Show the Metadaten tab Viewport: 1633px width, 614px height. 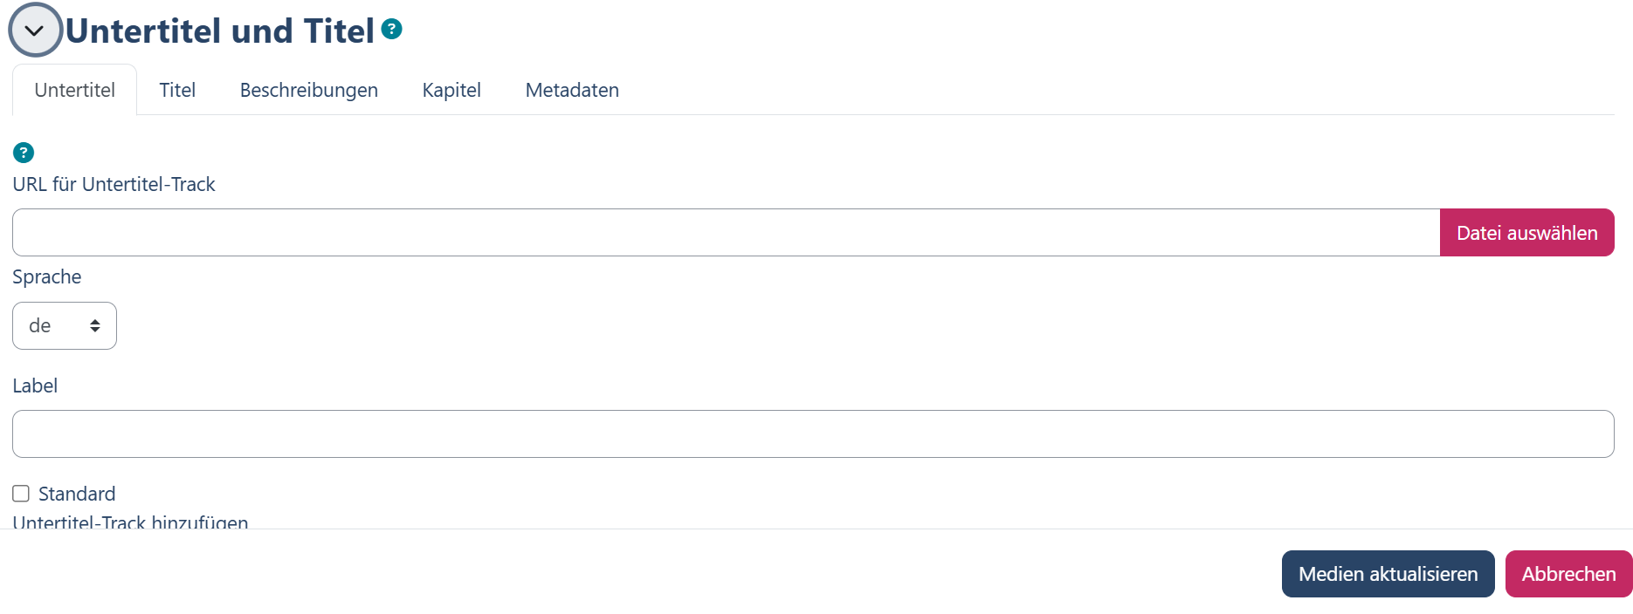pyautogui.click(x=572, y=90)
